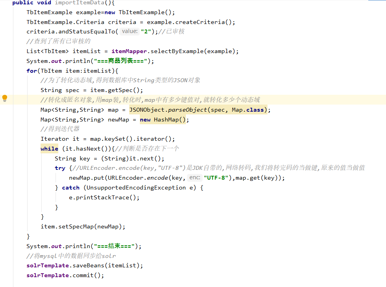Image resolution: width=386 pixels, height=287 pixels.
Task: Click 'Iterator it' declaration
Action: tap(60, 139)
